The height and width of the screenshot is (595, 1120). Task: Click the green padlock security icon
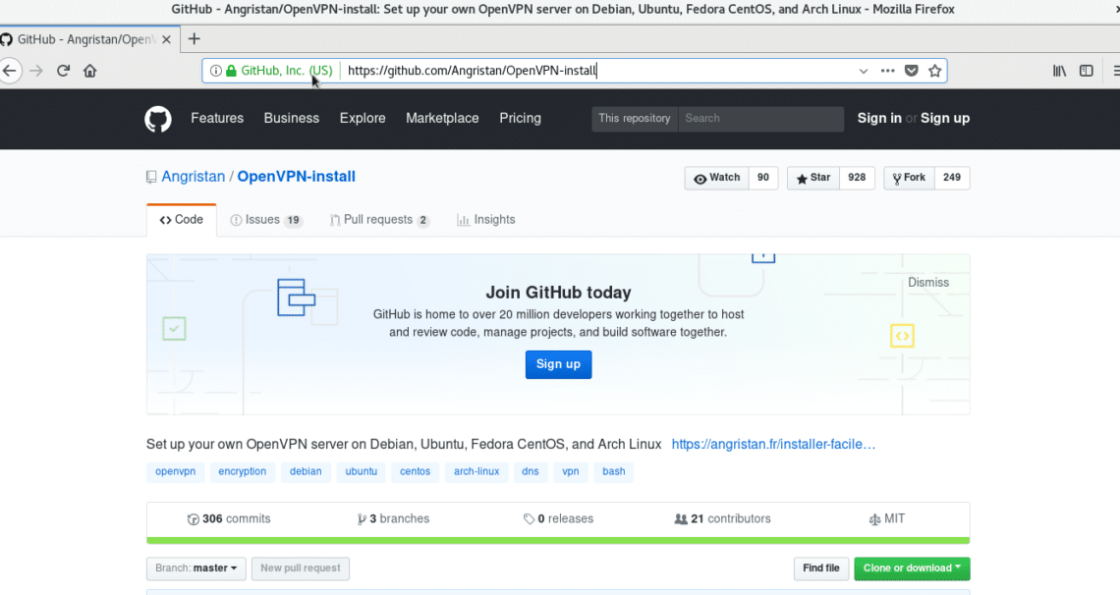coord(231,71)
